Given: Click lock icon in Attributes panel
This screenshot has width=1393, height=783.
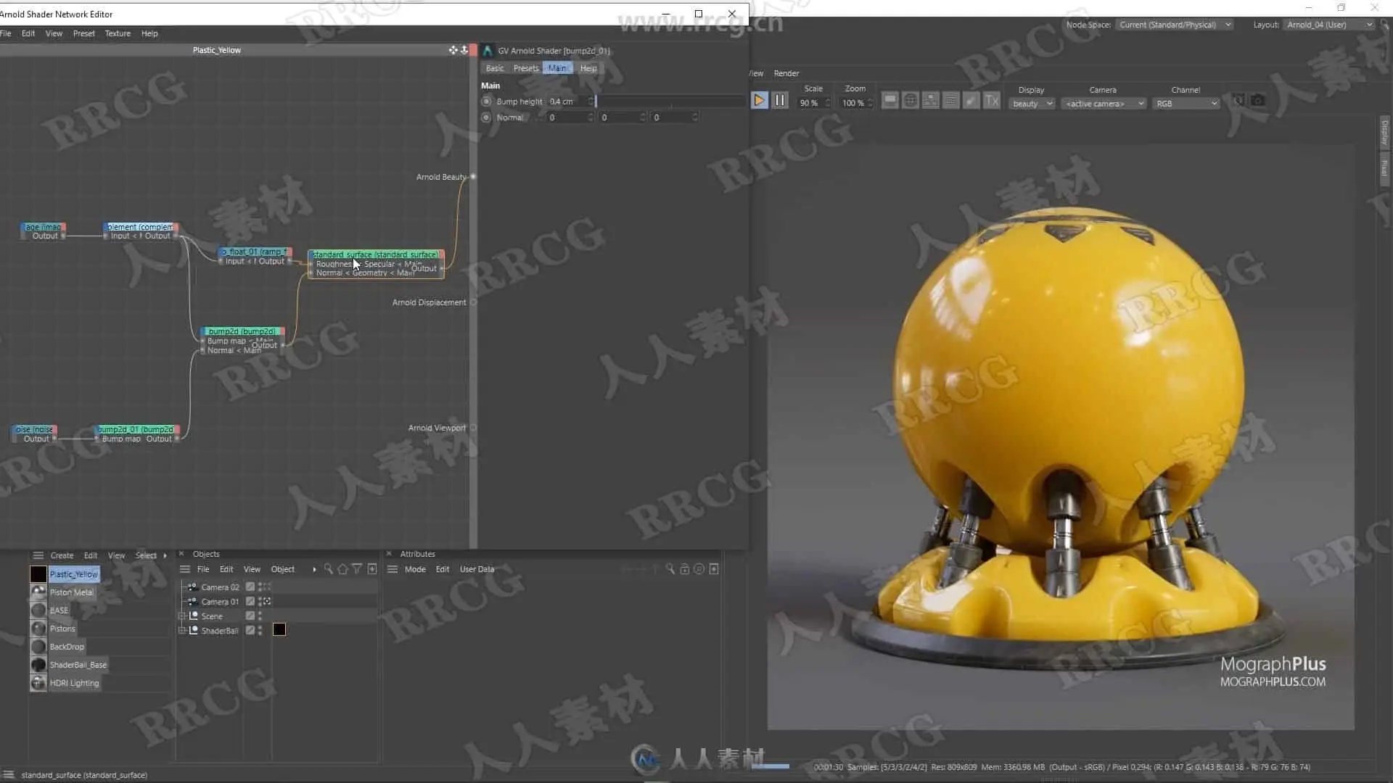Looking at the screenshot, I should click(684, 569).
